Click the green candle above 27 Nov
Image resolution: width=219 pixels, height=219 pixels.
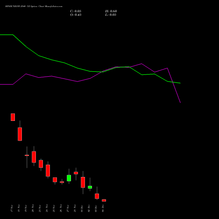pyautogui.click(x=69, y=178)
